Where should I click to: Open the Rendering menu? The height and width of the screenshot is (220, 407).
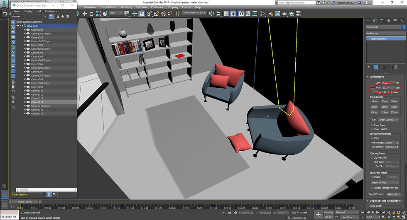coord(126,7)
